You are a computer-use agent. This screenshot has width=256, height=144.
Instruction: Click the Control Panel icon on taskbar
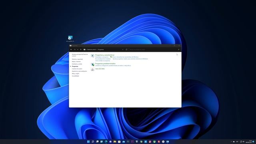click(168, 142)
